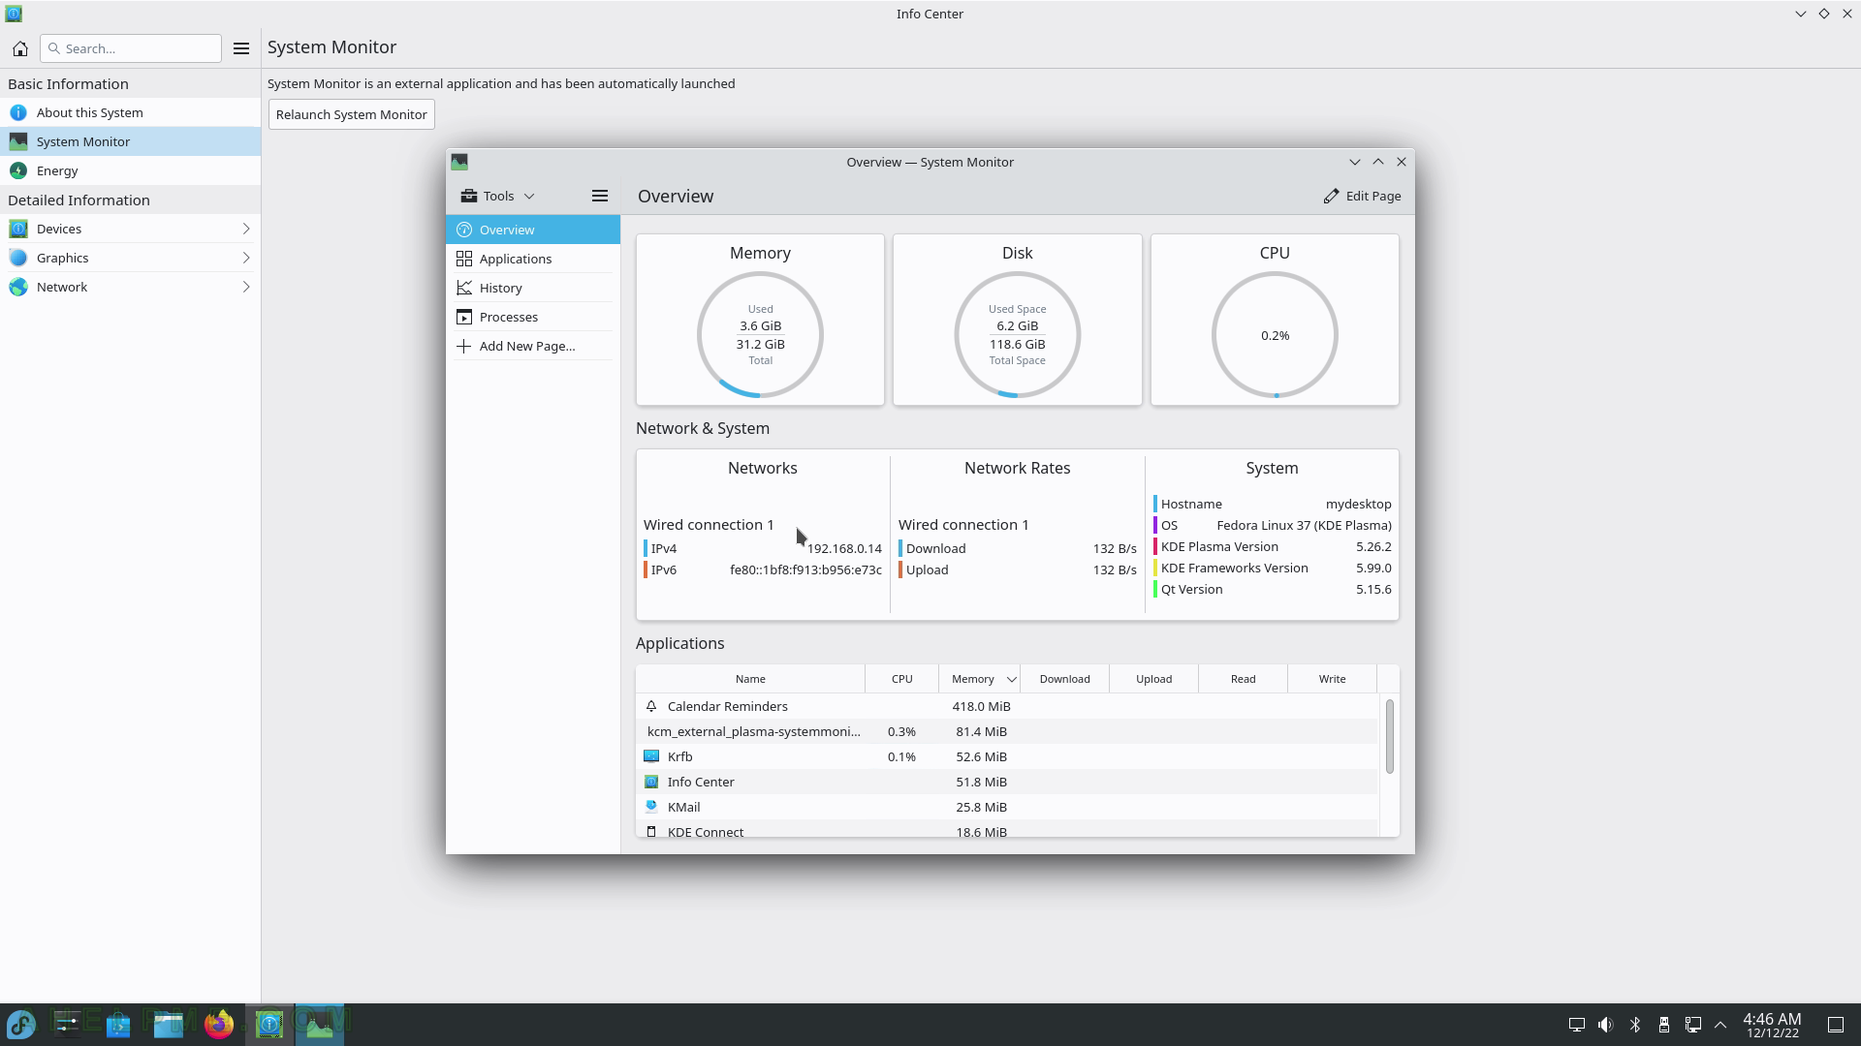The width and height of the screenshot is (1861, 1046).
Task: Open Dolphin file manager from taskbar
Action: [x=169, y=1024]
